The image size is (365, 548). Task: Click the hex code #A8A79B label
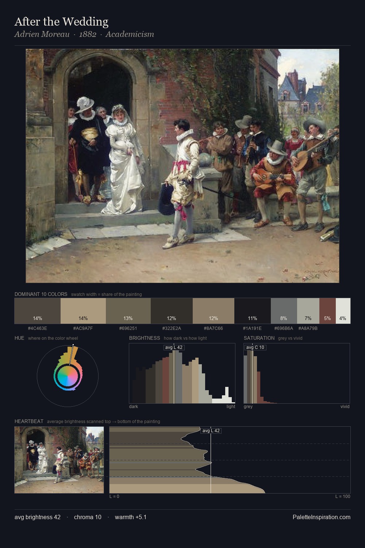[x=308, y=328]
